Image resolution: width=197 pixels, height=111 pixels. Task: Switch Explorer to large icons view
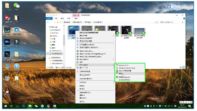(x=184, y=67)
